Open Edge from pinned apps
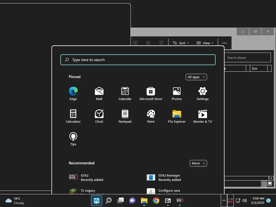 coord(73,94)
